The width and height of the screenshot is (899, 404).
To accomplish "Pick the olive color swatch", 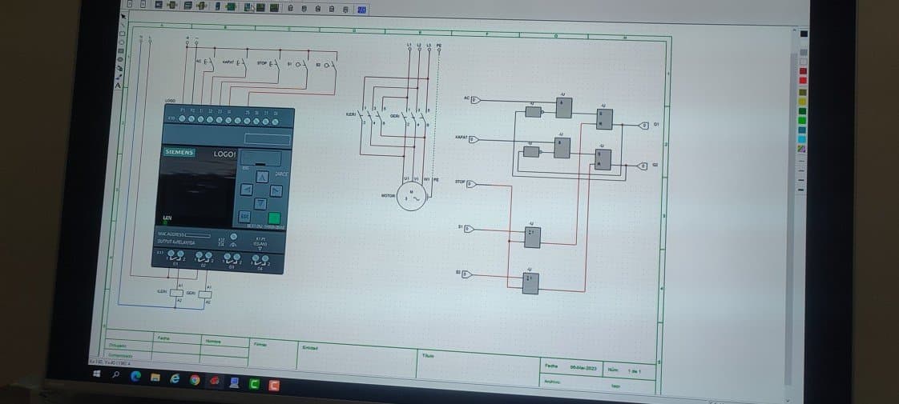I will 803,93.
